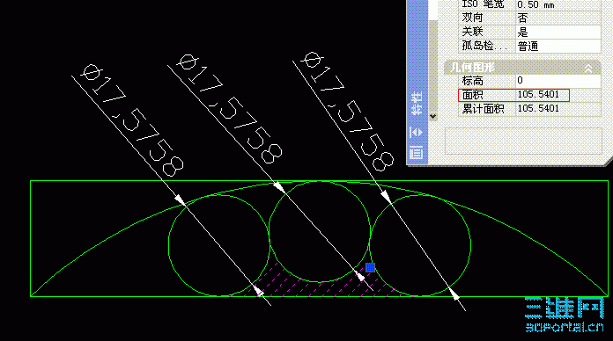Image resolution: width=613 pixels, height=341 pixels.
Task: Select the middle Ø17.5758 dimension text
Action: point(231,108)
